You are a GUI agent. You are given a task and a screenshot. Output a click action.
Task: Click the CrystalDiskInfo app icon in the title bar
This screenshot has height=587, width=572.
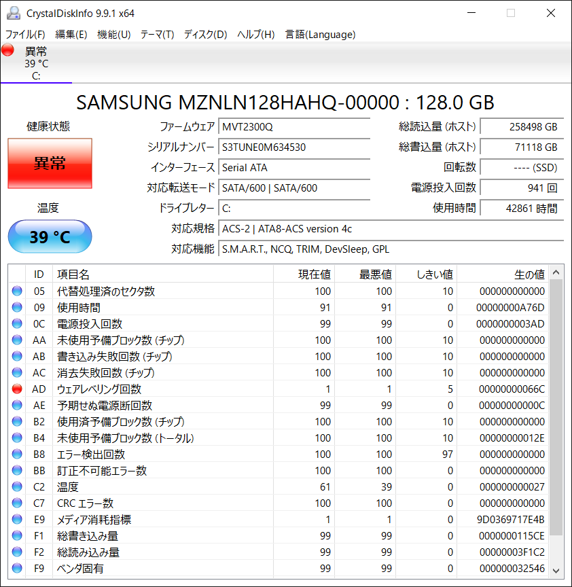(x=14, y=13)
